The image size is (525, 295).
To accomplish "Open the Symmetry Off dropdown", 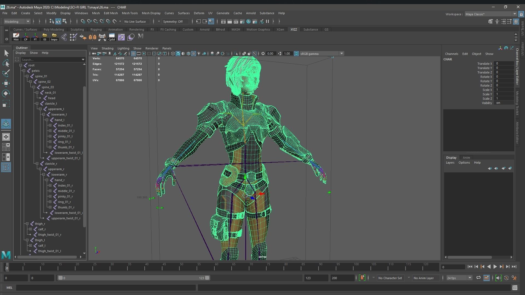I will 175,21.
